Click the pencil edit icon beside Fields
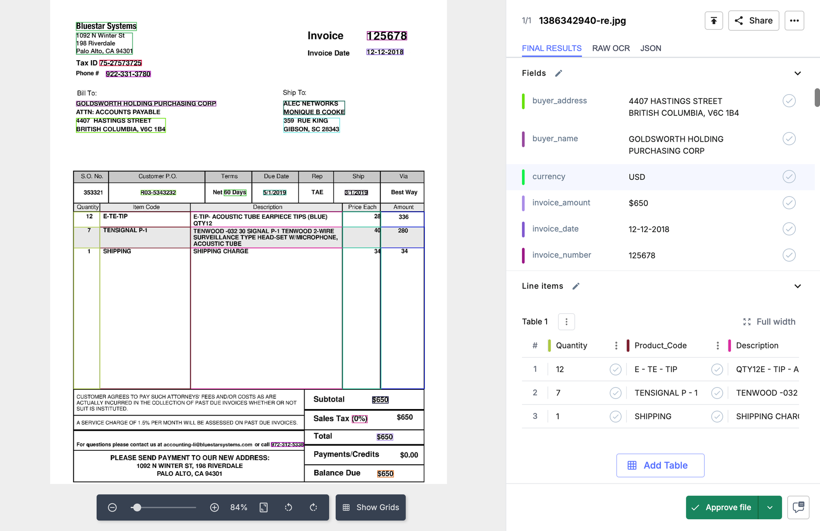This screenshot has width=820, height=531. (558, 73)
